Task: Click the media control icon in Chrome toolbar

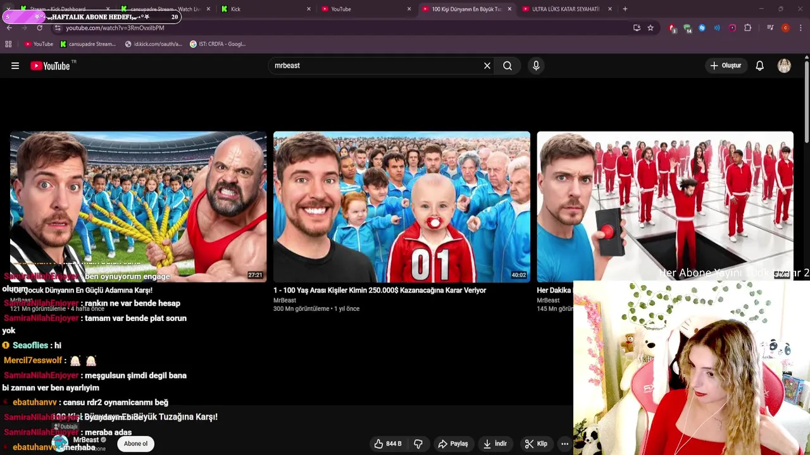Action: pos(770,28)
